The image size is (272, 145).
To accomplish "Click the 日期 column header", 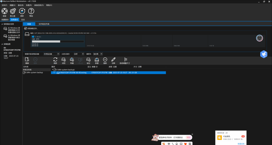I will [115, 67].
